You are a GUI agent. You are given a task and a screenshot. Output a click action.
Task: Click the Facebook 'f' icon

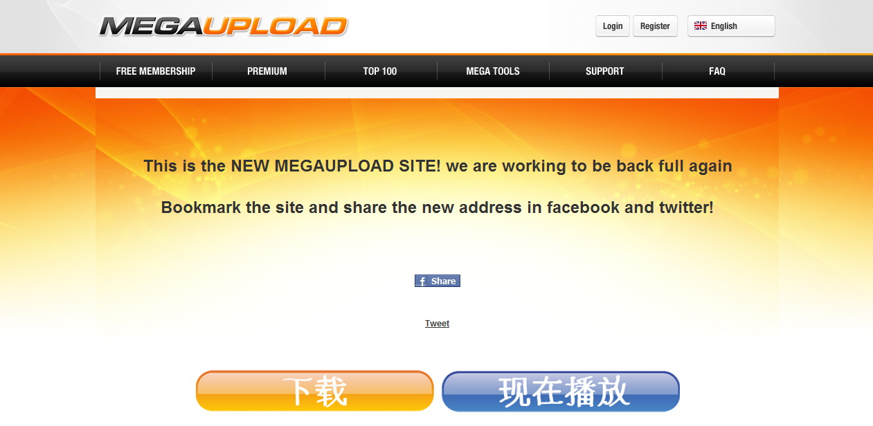coord(422,281)
